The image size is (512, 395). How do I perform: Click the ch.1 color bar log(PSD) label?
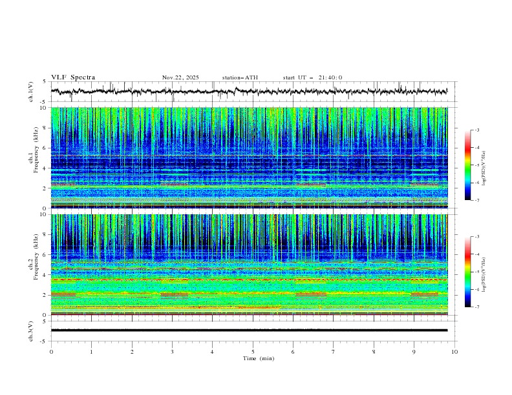pos(484,168)
